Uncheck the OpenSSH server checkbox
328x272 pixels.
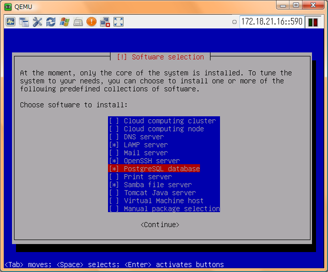point(114,161)
